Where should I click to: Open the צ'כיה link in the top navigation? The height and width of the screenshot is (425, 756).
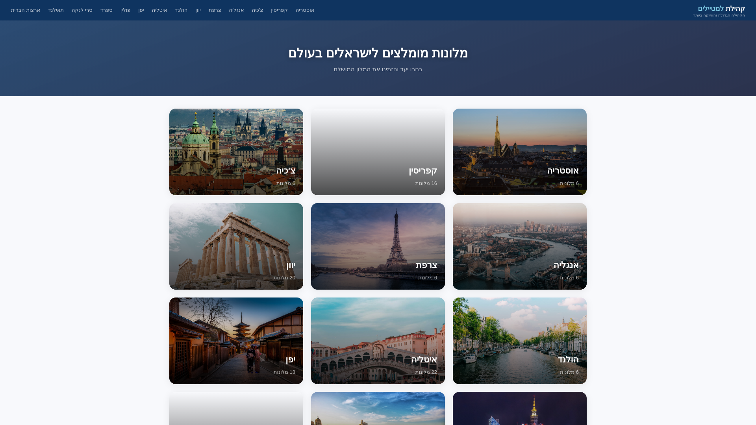pos(258,10)
